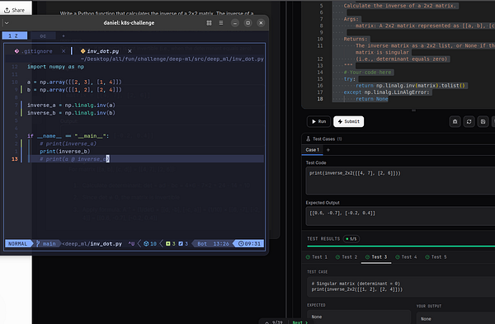Click the bug/debug icon button beside Submit row
The image size is (495, 324).
coord(455,121)
